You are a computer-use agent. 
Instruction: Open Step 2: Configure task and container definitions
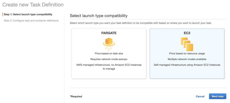31,21
